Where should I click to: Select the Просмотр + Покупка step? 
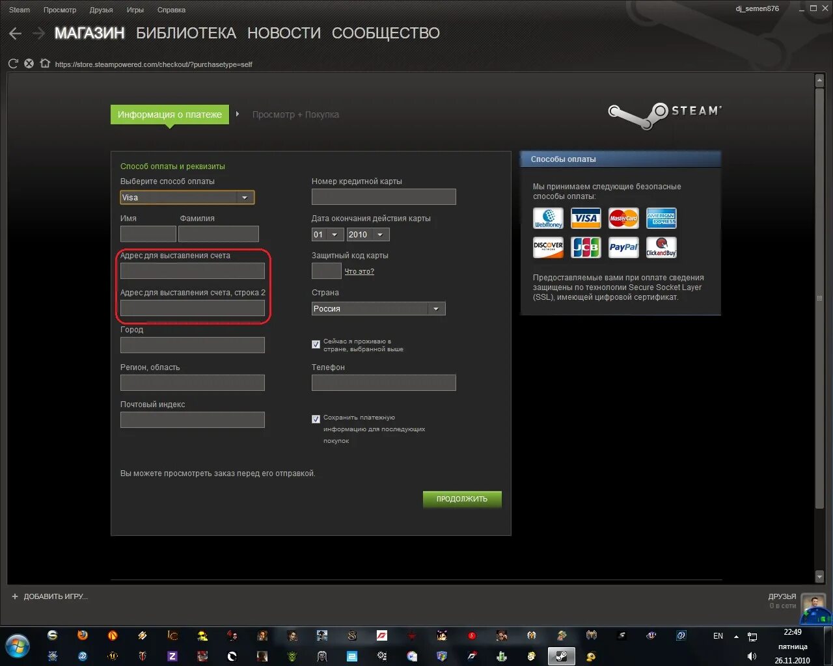pyautogui.click(x=295, y=114)
